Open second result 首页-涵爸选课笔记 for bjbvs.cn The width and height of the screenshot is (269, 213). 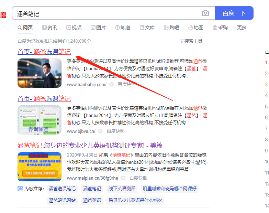pyautogui.click(x=44, y=99)
